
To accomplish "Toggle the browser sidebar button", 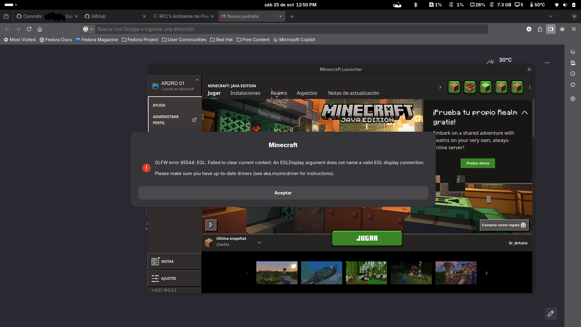I will coord(551,29).
